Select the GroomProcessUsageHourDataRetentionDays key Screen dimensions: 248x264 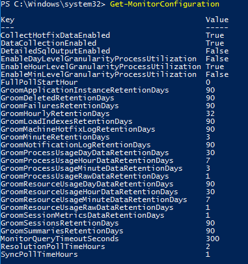click(87, 160)
